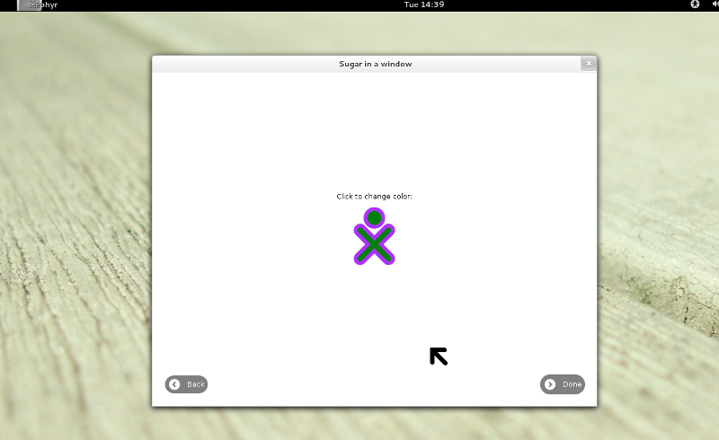Click the right arrow icon inside Done
The width and height of the screenshot is (719, 440).
[550, 384]
